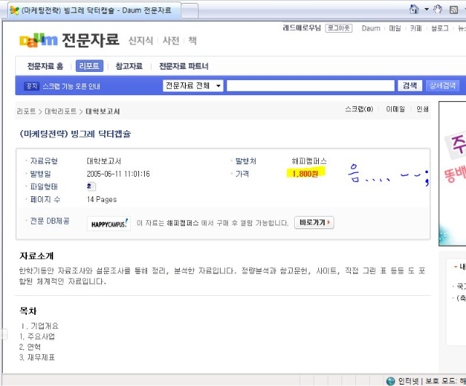
Task: Click the 바로가기 button
Action: tap(314, 222)
